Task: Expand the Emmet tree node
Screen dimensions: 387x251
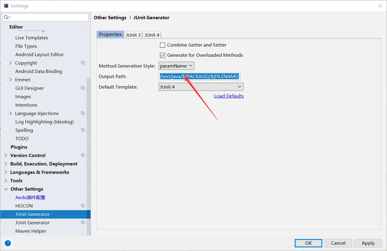Action: click(x=11, y=80)
